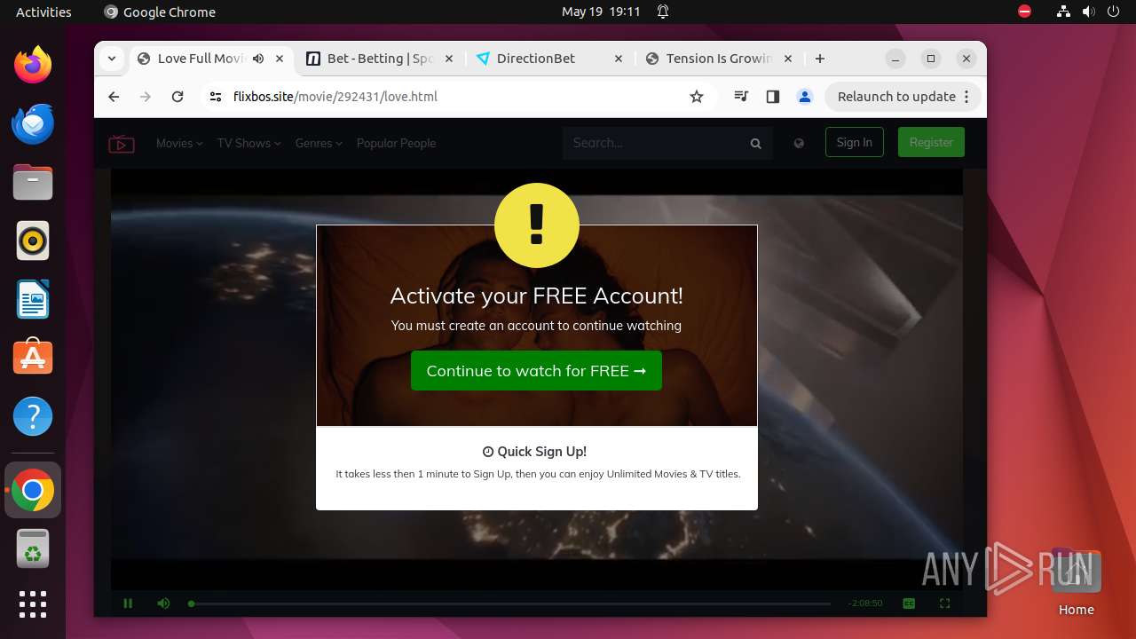Open the Chrome three-dot menu
The width and height of the screenshot is (1136, 639).
coord(967,97)
